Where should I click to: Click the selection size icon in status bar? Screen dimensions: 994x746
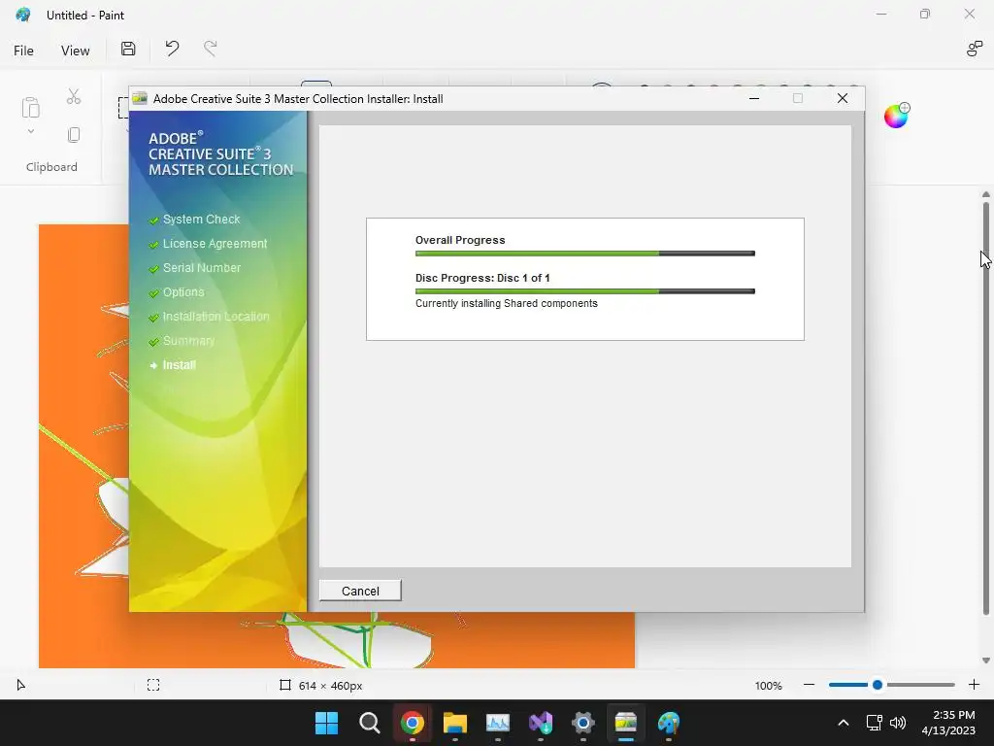(x=153, y=685)
